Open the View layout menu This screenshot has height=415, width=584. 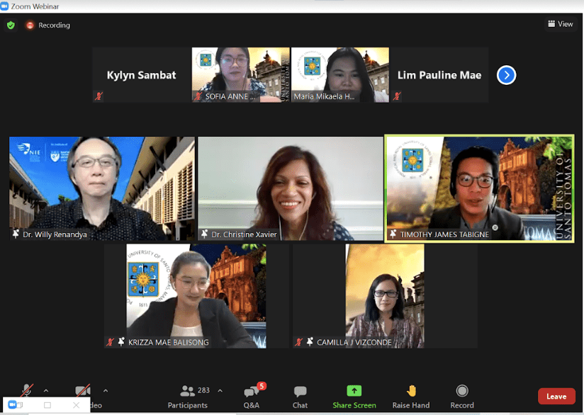[x=561, y=24]
